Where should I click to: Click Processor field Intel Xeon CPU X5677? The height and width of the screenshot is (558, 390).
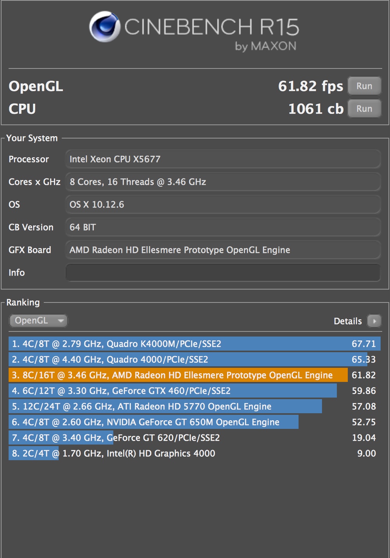point(223,159)
